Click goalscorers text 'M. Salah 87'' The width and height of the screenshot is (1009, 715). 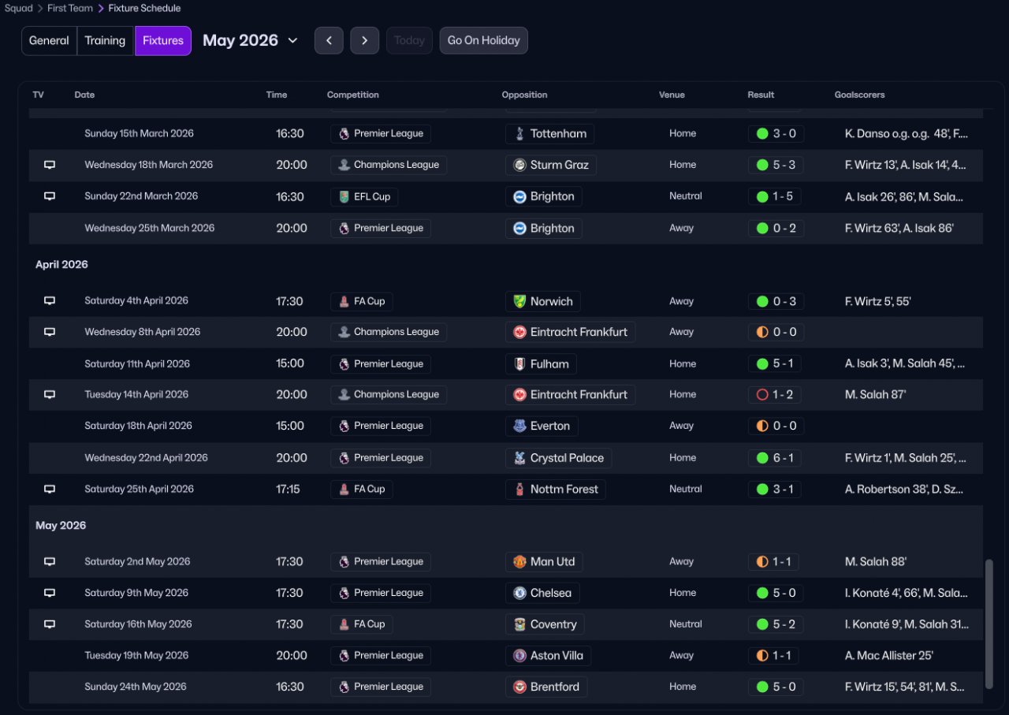point(876,395)
